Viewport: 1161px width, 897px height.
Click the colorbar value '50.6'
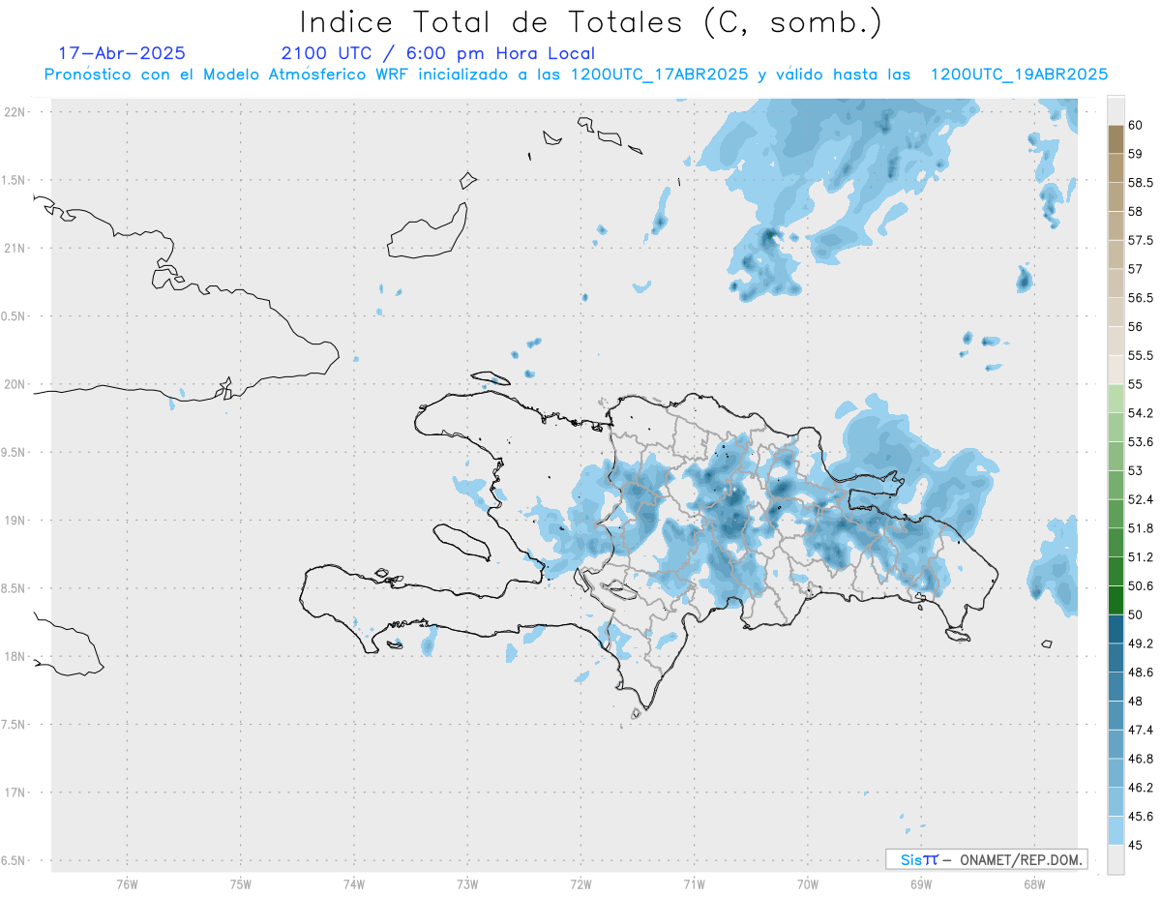point(1141,585)
